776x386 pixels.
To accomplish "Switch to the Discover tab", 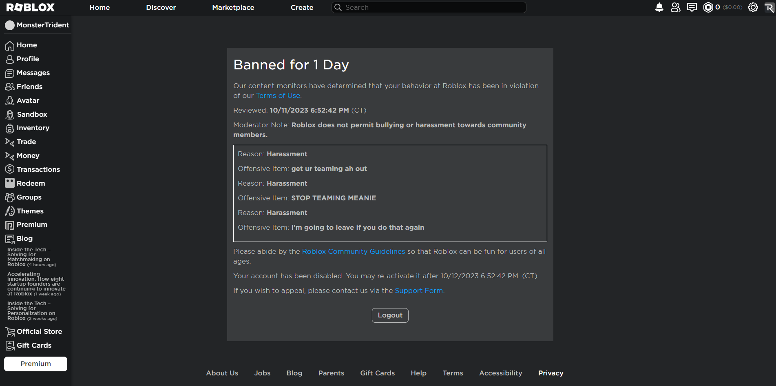I will click(x=161, y=7).
